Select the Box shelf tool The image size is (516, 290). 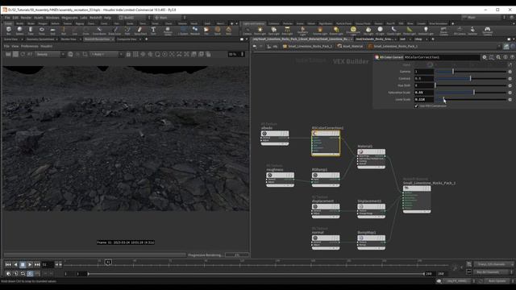(x=9, y=31)
